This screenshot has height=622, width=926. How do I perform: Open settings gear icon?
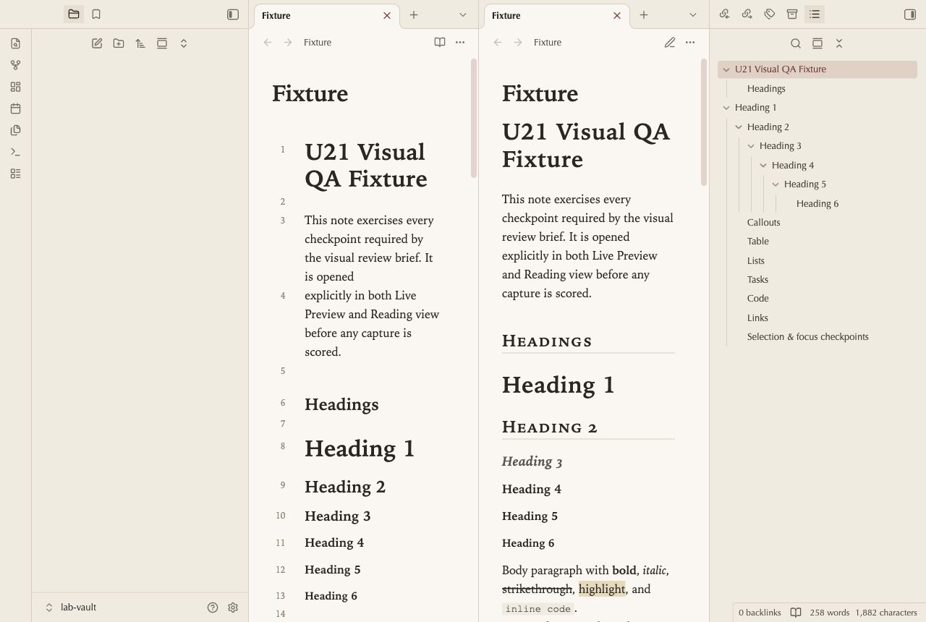pos(233,608)
